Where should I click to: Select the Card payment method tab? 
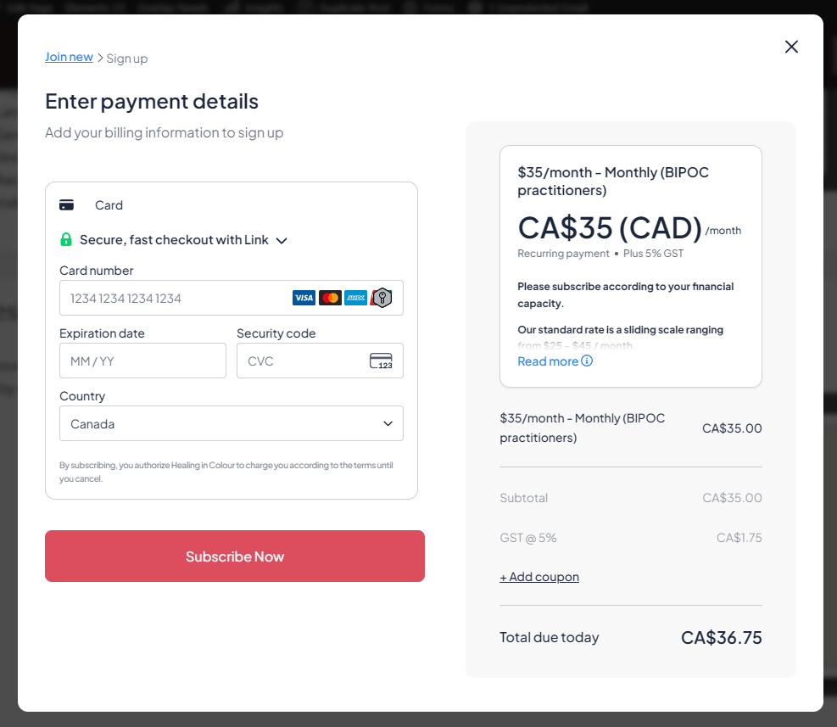[109, 205]
